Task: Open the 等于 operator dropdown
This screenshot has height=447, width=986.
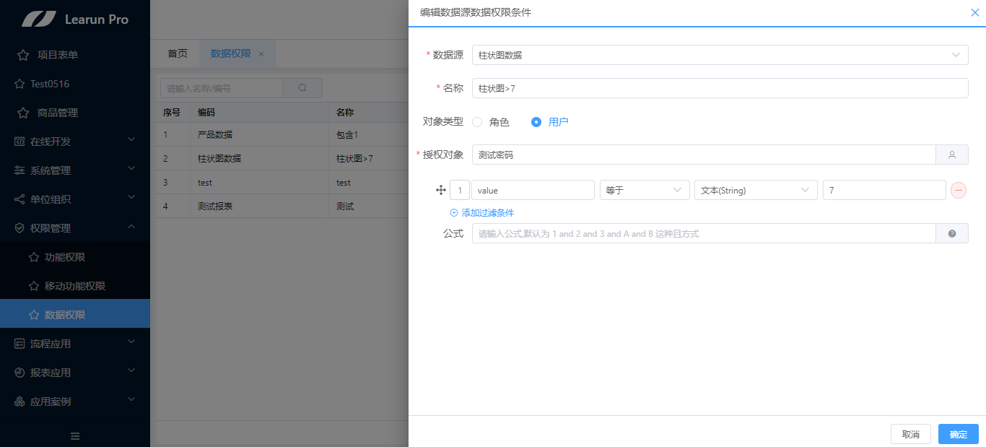Action: point(644,190)
